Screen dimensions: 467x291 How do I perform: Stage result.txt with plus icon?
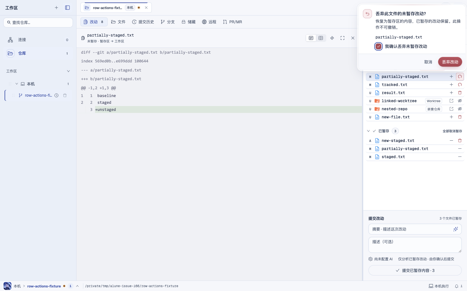click(451, 93)
